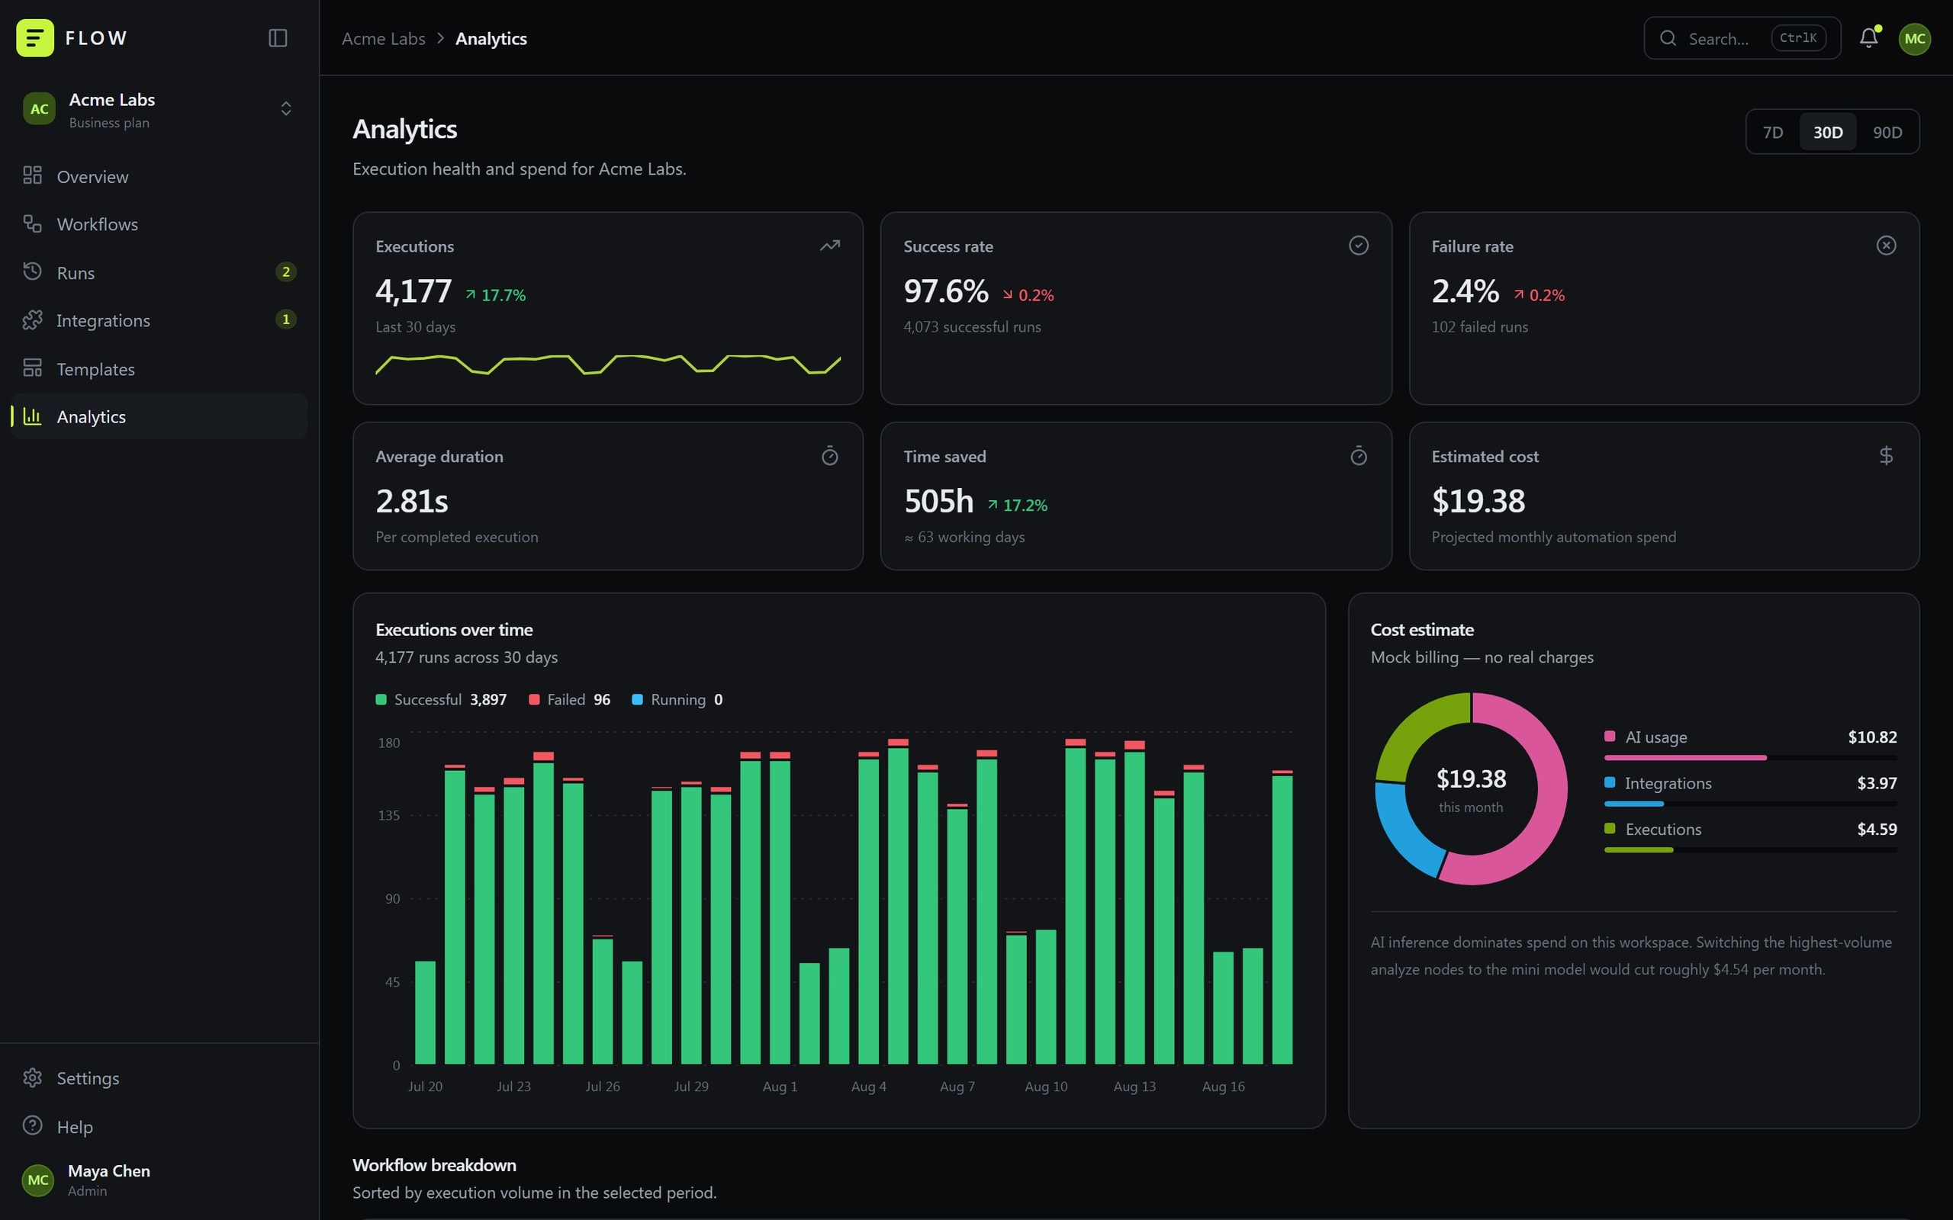Click the pink AI usage swatch
The image size is (1953, 1220).
click(1609, 736)
